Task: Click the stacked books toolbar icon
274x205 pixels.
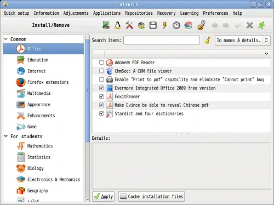Action: pos(188,25)
